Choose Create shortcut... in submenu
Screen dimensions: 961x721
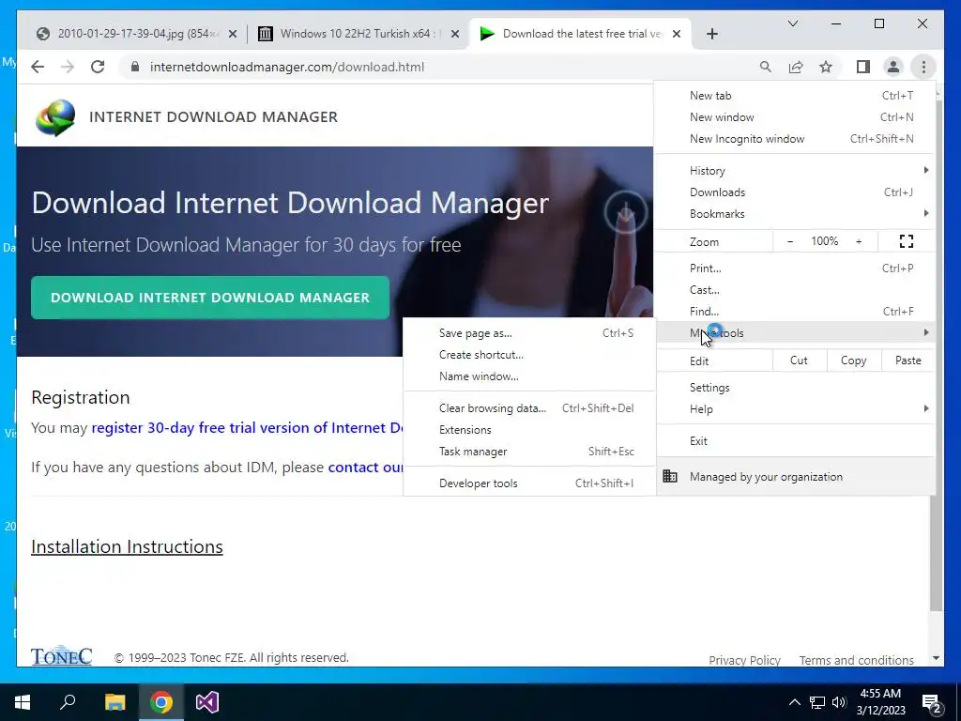point(529,354)
